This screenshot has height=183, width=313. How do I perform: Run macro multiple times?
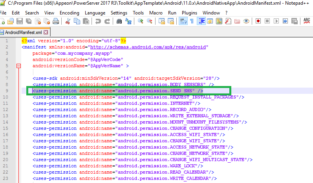[286, 21]
